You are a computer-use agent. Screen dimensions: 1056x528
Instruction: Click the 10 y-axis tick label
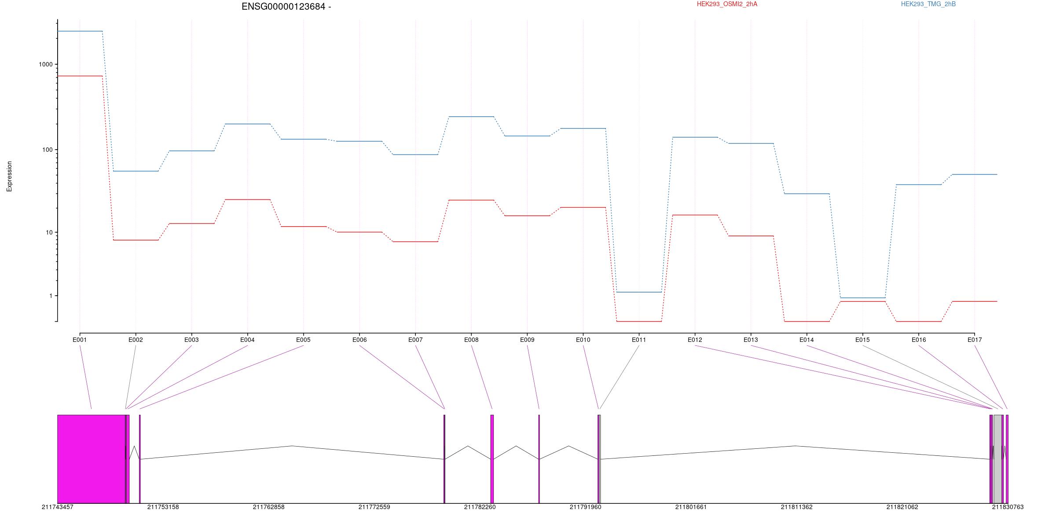pyautogui.click(x=49, y=232)
